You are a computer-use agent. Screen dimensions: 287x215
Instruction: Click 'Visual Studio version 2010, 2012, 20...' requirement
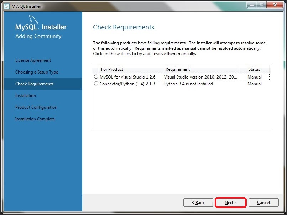[x=200, y=77]
